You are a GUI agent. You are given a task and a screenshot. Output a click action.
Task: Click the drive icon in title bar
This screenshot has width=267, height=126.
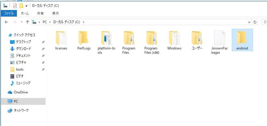tap(5, 6)
